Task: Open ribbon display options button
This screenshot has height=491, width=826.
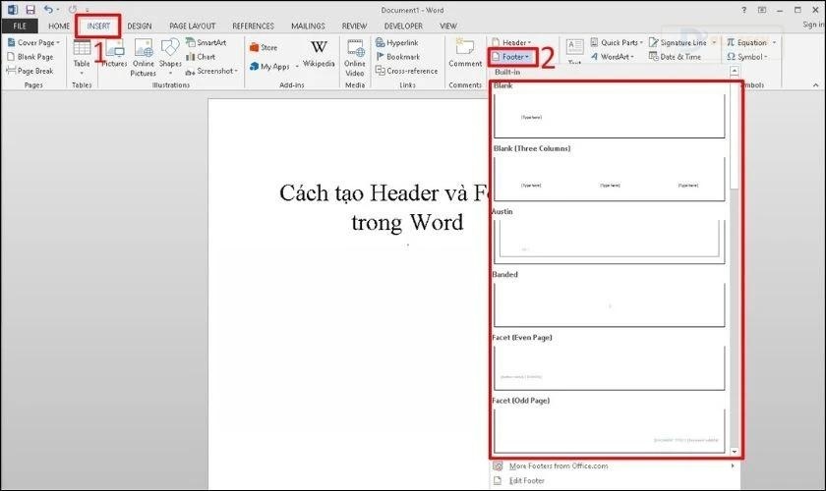Action: [x=762, y=10]
